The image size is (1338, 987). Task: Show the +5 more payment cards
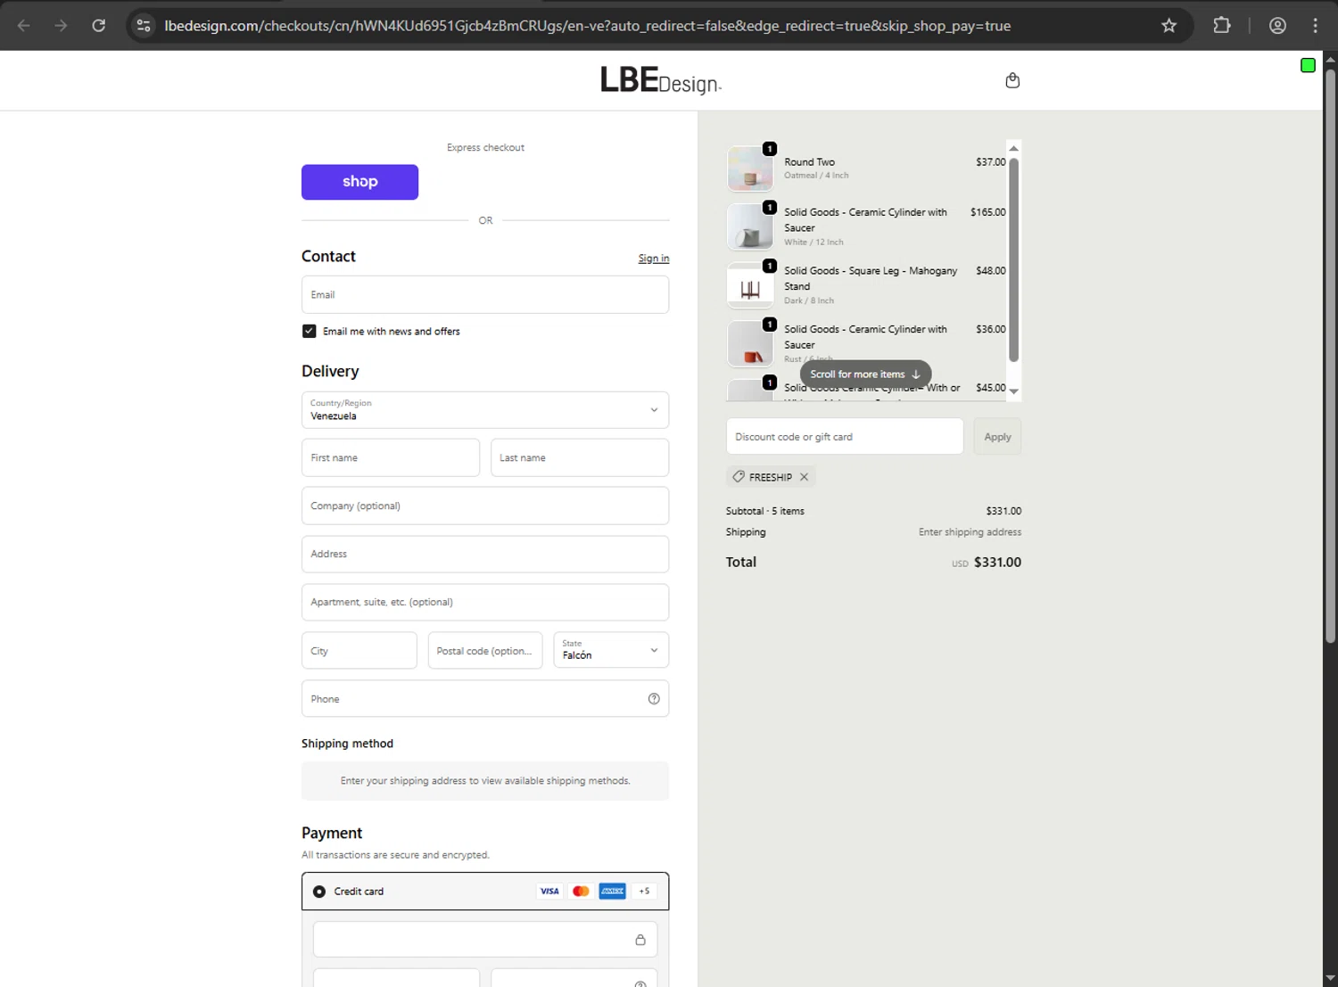coord(644,892)
